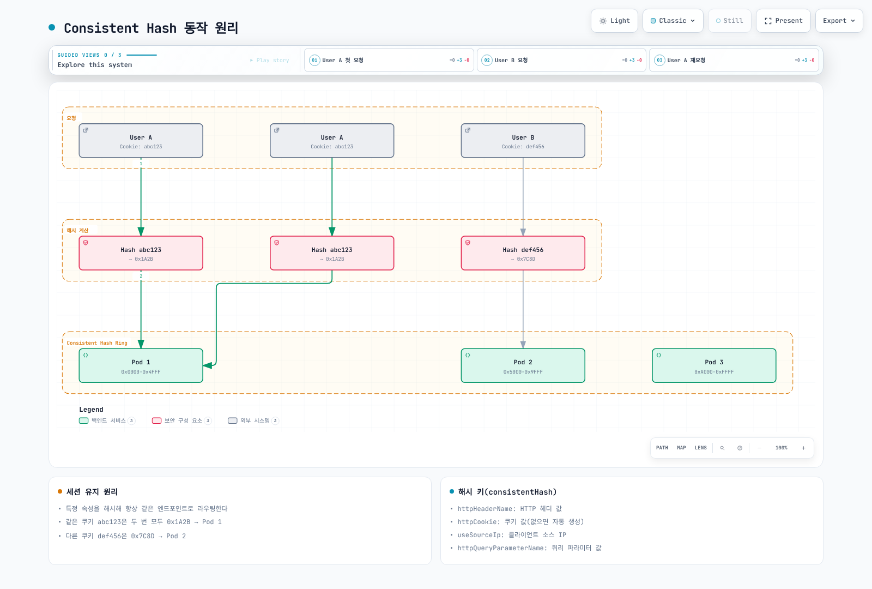Toggle the Still animation mode
The height and width of the screenshot is (589, 872).
[729, 21]
